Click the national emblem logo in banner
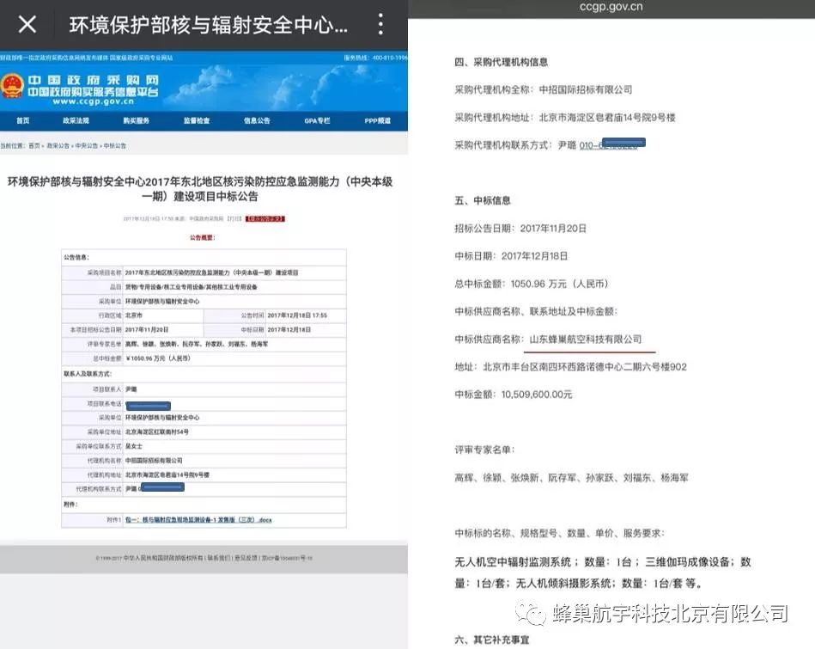 tap(13, 86)
